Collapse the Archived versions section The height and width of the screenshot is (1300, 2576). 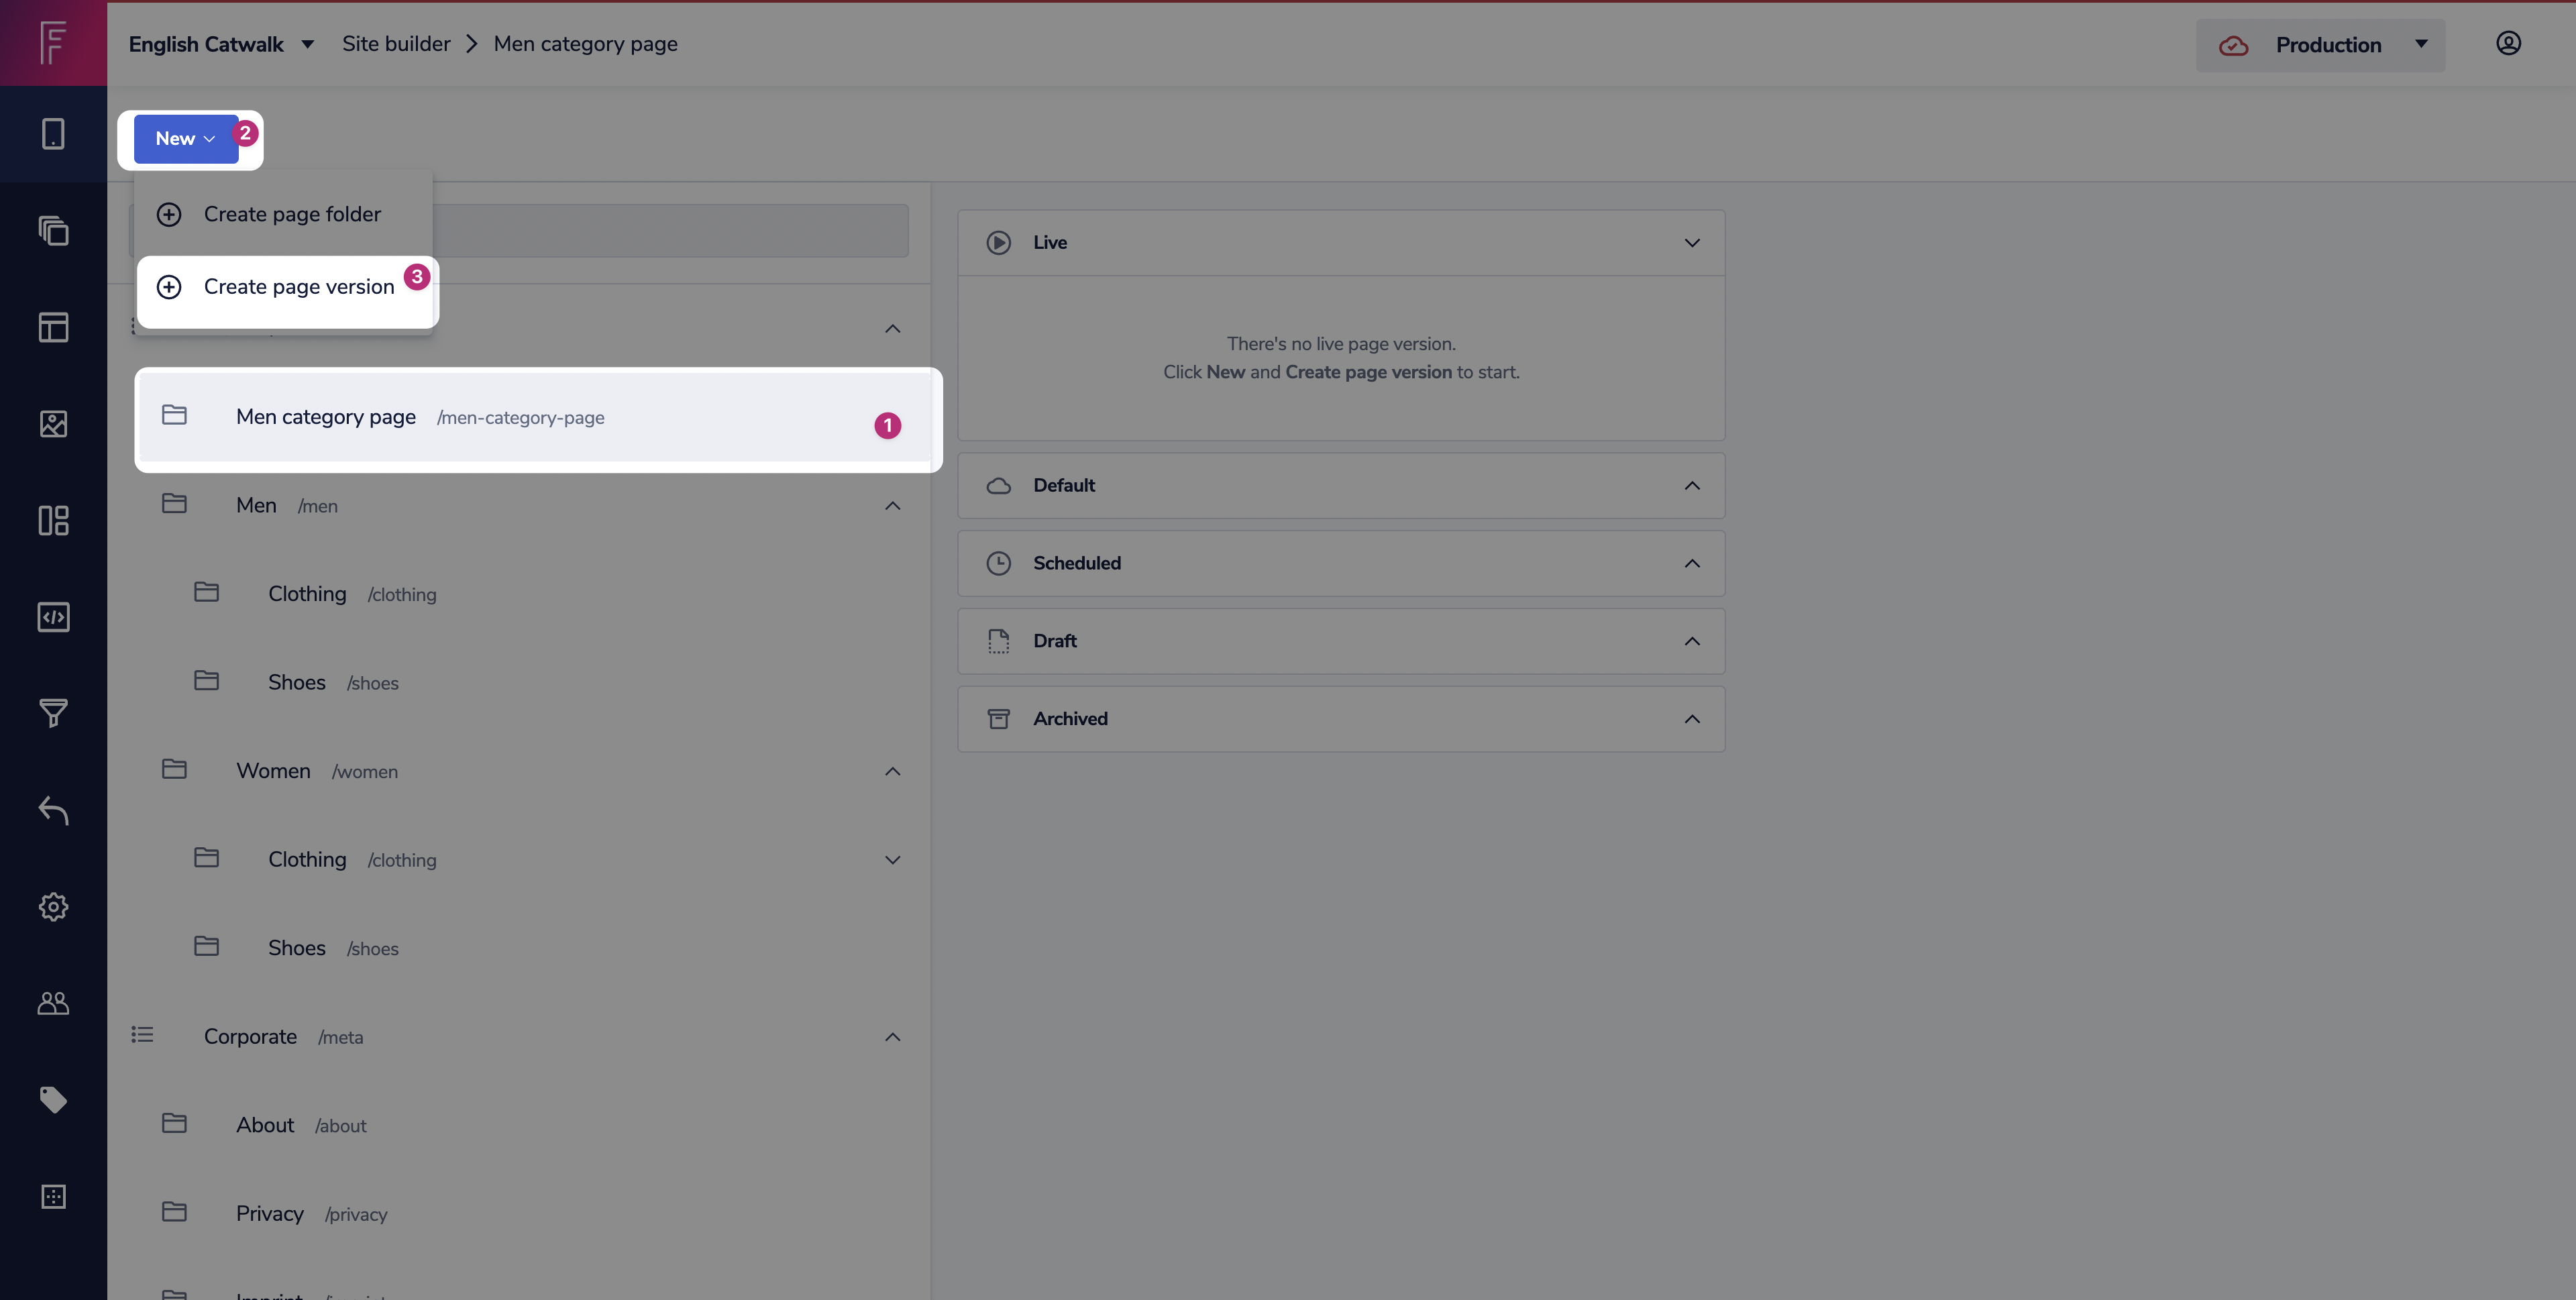click(1691, 719)
